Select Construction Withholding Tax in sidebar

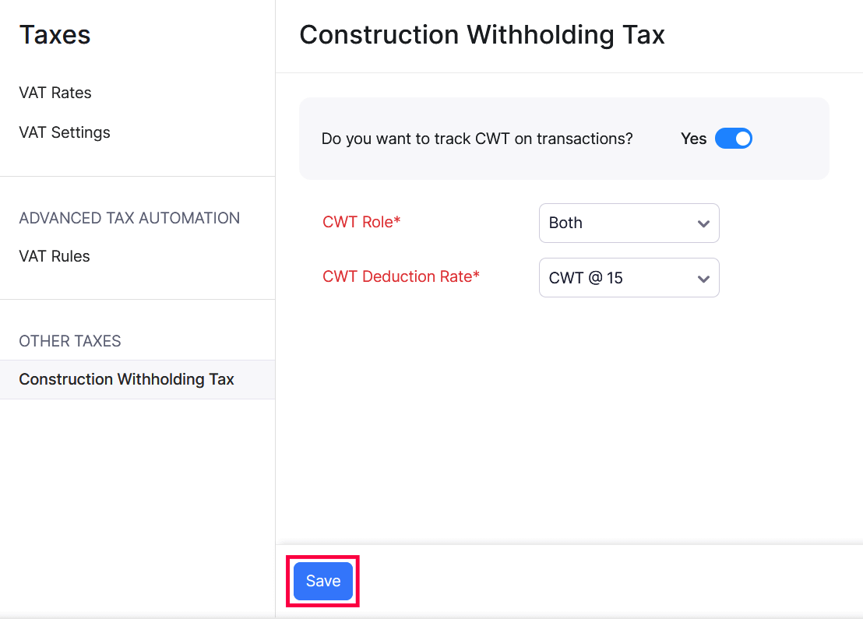(x=126, y=379)
